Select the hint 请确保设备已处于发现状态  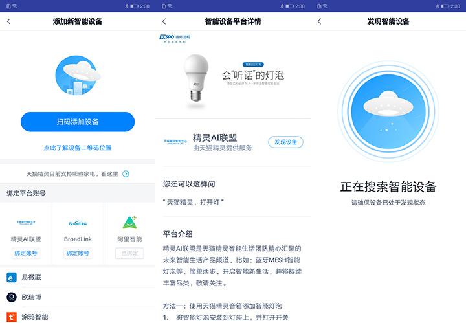pyautogui.click(x=388, y=203)
